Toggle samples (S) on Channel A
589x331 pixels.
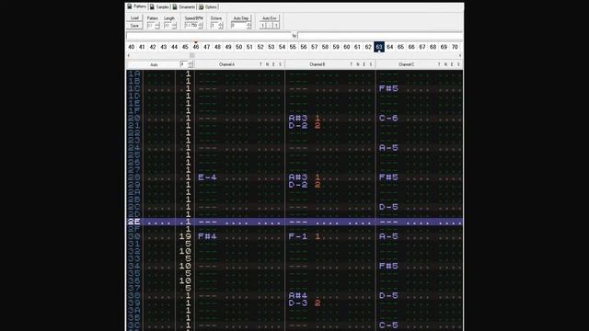pos(280,64)
